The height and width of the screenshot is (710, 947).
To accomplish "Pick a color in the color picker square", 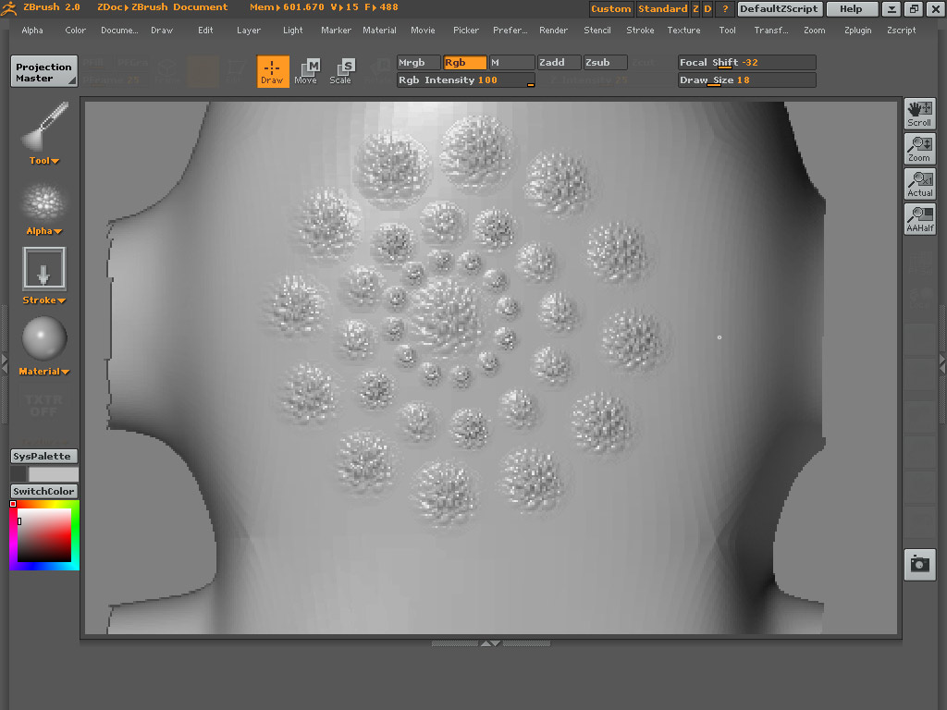I will (x=44, y=534).
